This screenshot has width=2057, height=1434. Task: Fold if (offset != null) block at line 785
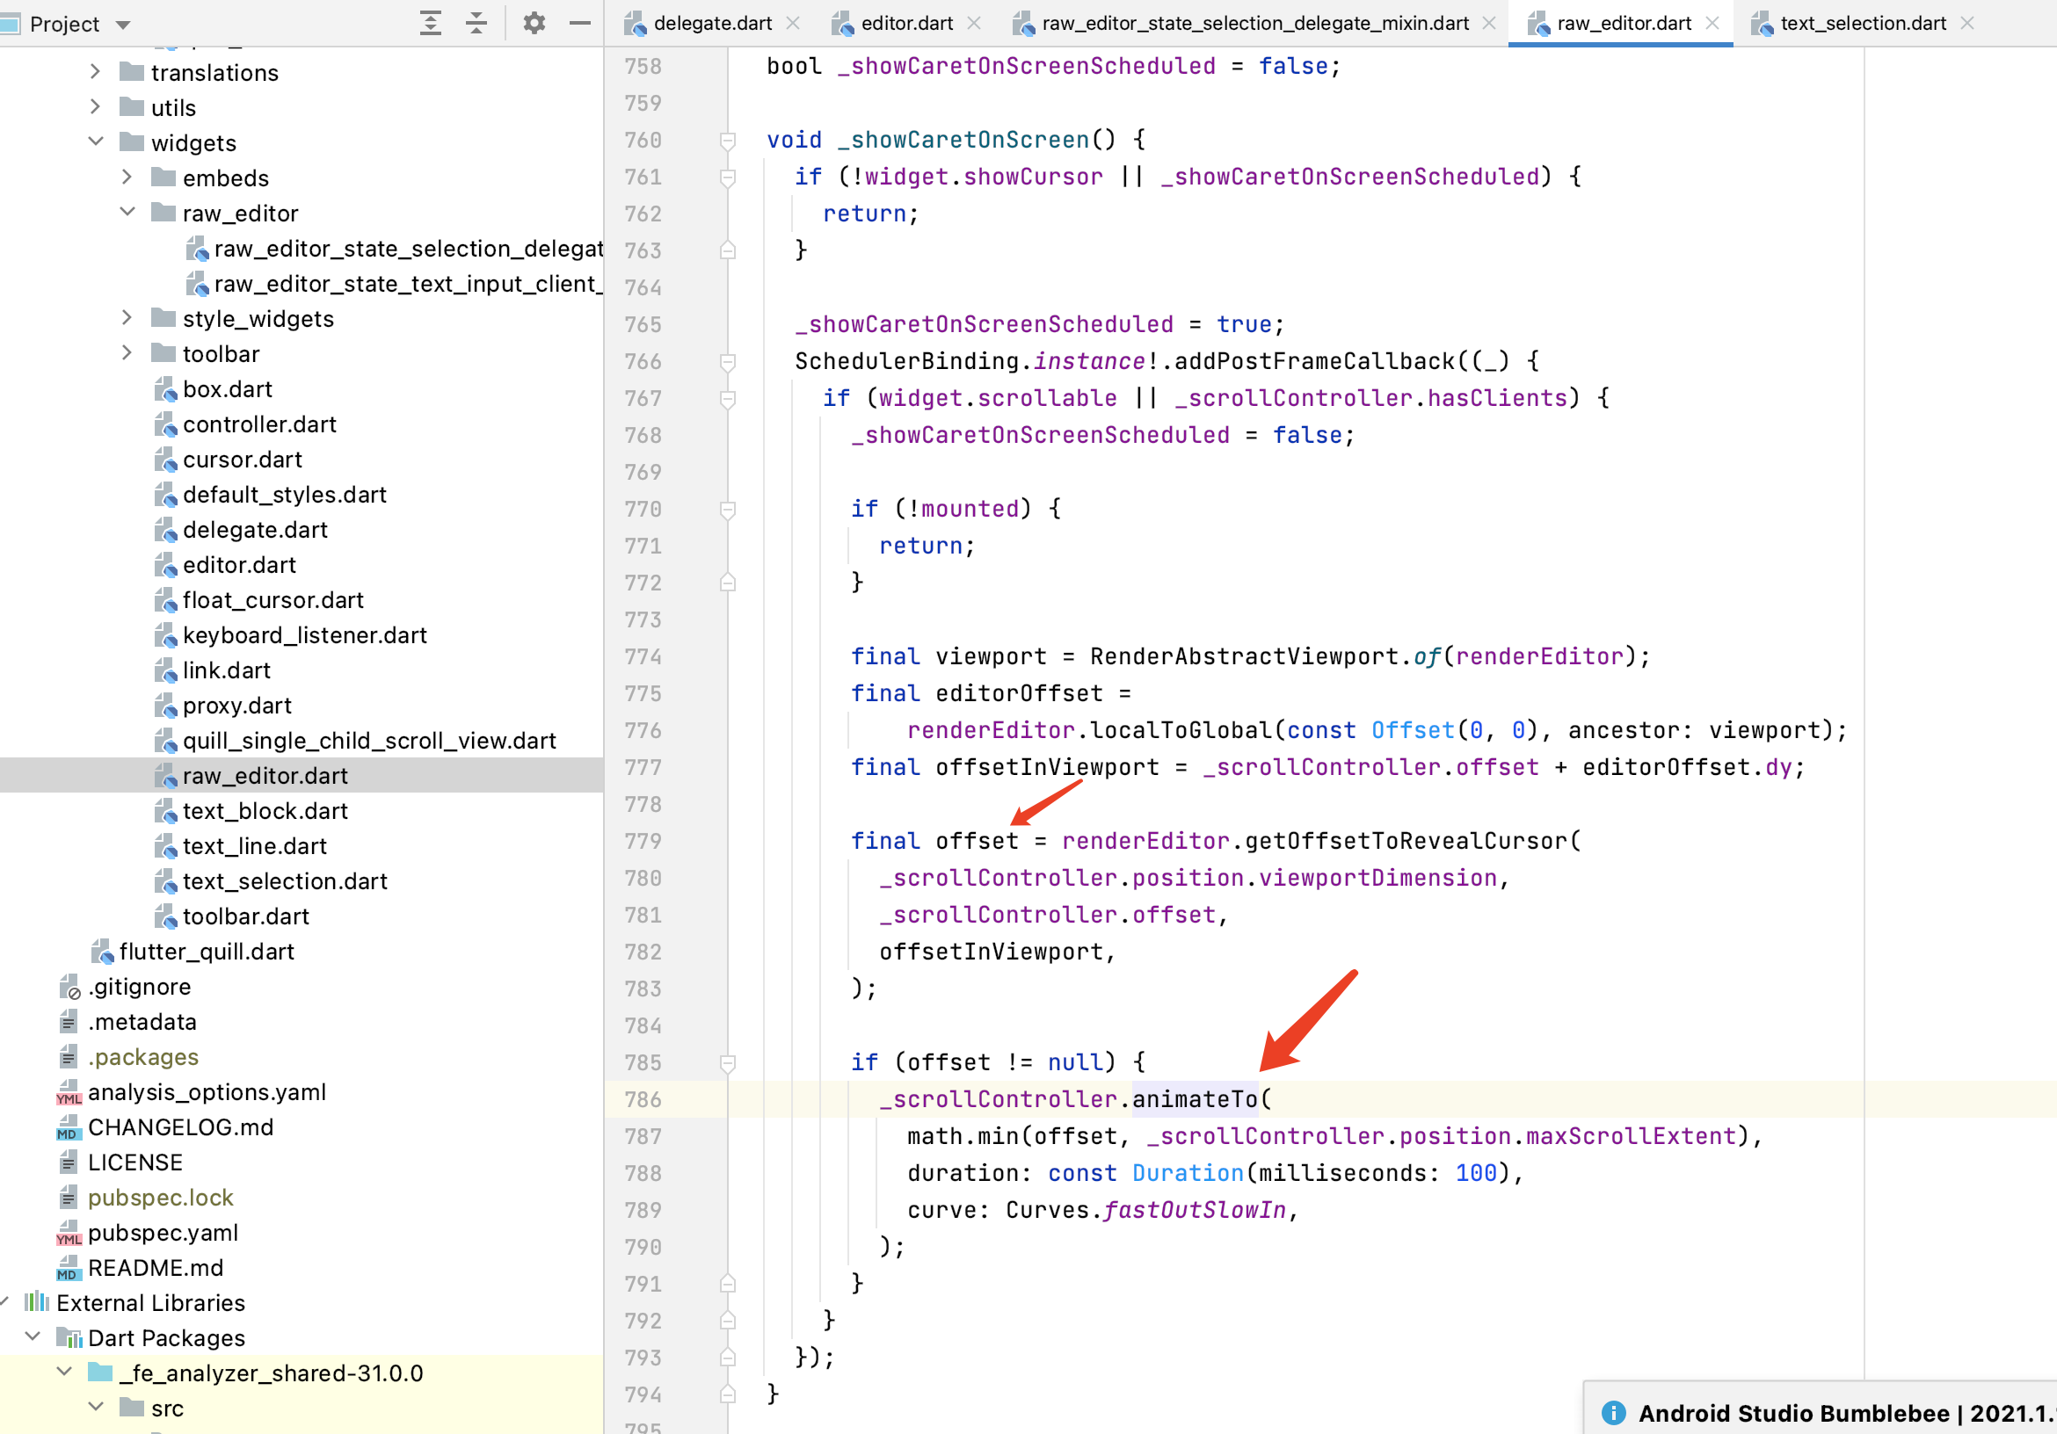[728, 1063]
